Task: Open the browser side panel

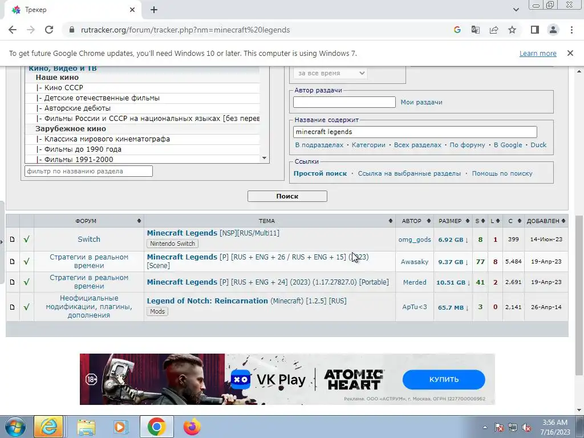Action: click(x=535, y=30)
